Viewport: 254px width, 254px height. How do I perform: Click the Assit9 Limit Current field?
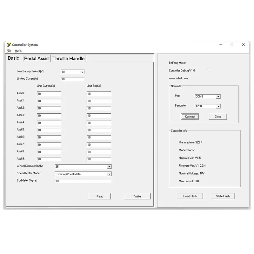click(49, 159)
